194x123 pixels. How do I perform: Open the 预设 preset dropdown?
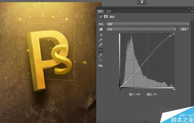pyautogui.click(x=147, y=24)
